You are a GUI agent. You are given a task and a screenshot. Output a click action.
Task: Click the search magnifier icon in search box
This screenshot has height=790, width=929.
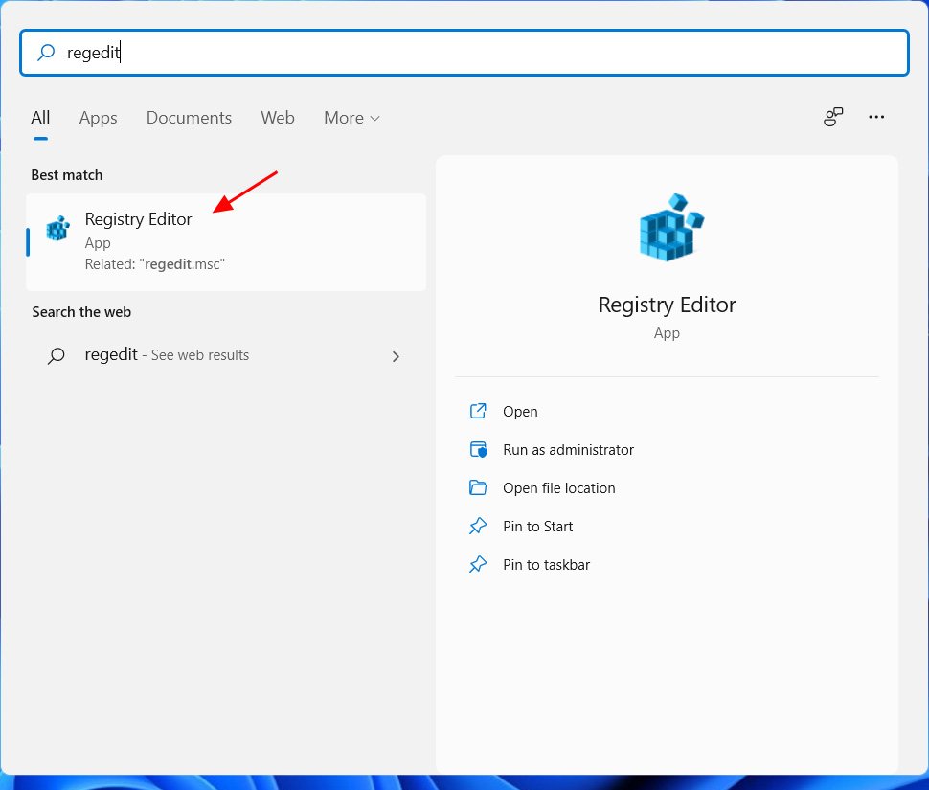(46, 53)
